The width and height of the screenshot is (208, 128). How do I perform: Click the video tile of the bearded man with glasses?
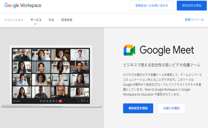(22, 55)
